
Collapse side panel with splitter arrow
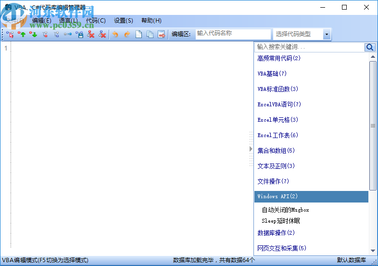point(251,149)
